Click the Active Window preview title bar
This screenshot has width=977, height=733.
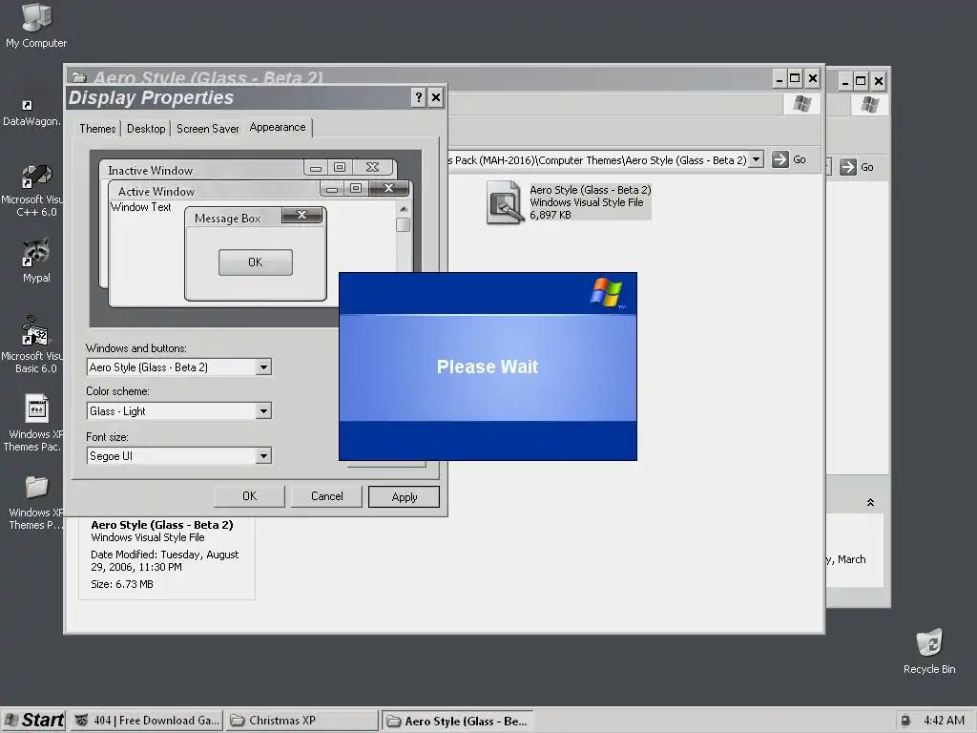(215, 190)
